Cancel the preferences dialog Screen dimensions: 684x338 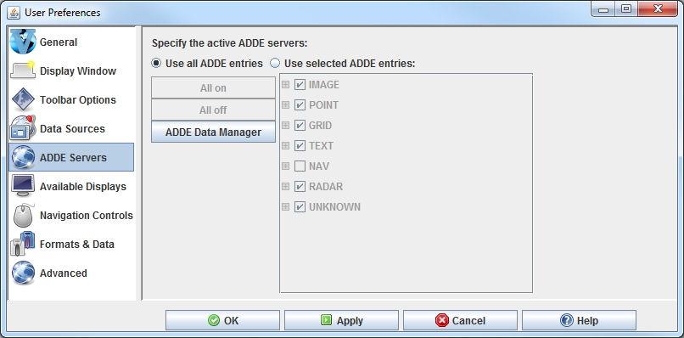(x=460, y=320)
